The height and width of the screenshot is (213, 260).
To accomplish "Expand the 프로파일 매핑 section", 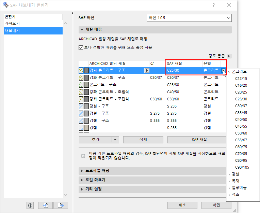I will pos(82,171).
